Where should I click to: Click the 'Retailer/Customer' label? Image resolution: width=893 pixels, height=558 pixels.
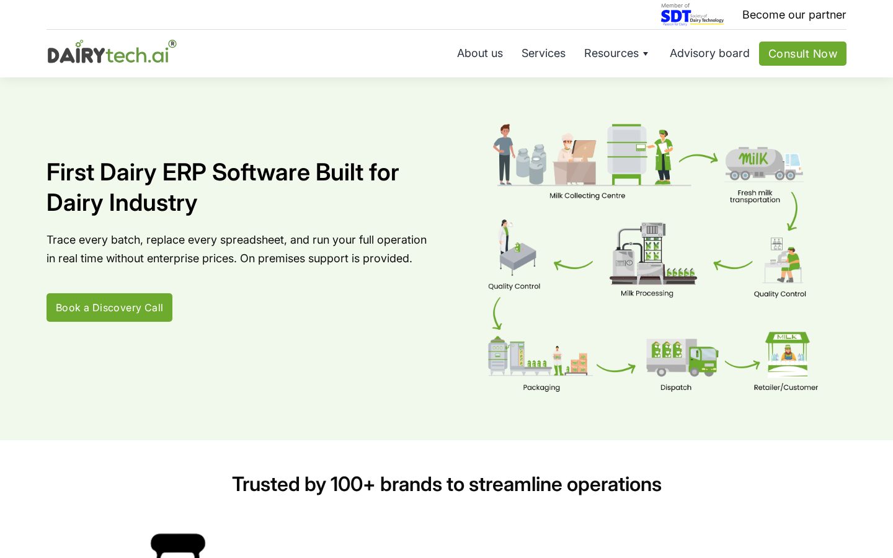tap(786, 387)
